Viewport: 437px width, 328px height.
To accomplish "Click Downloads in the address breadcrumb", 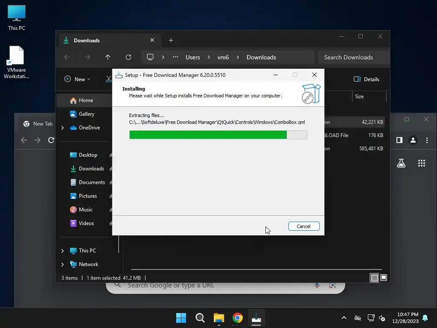I will 262,57.
